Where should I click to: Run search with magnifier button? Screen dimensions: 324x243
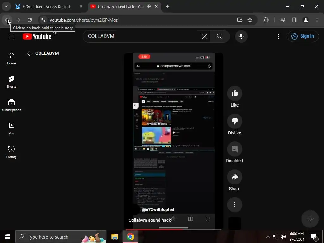click(x=220, y=36)
